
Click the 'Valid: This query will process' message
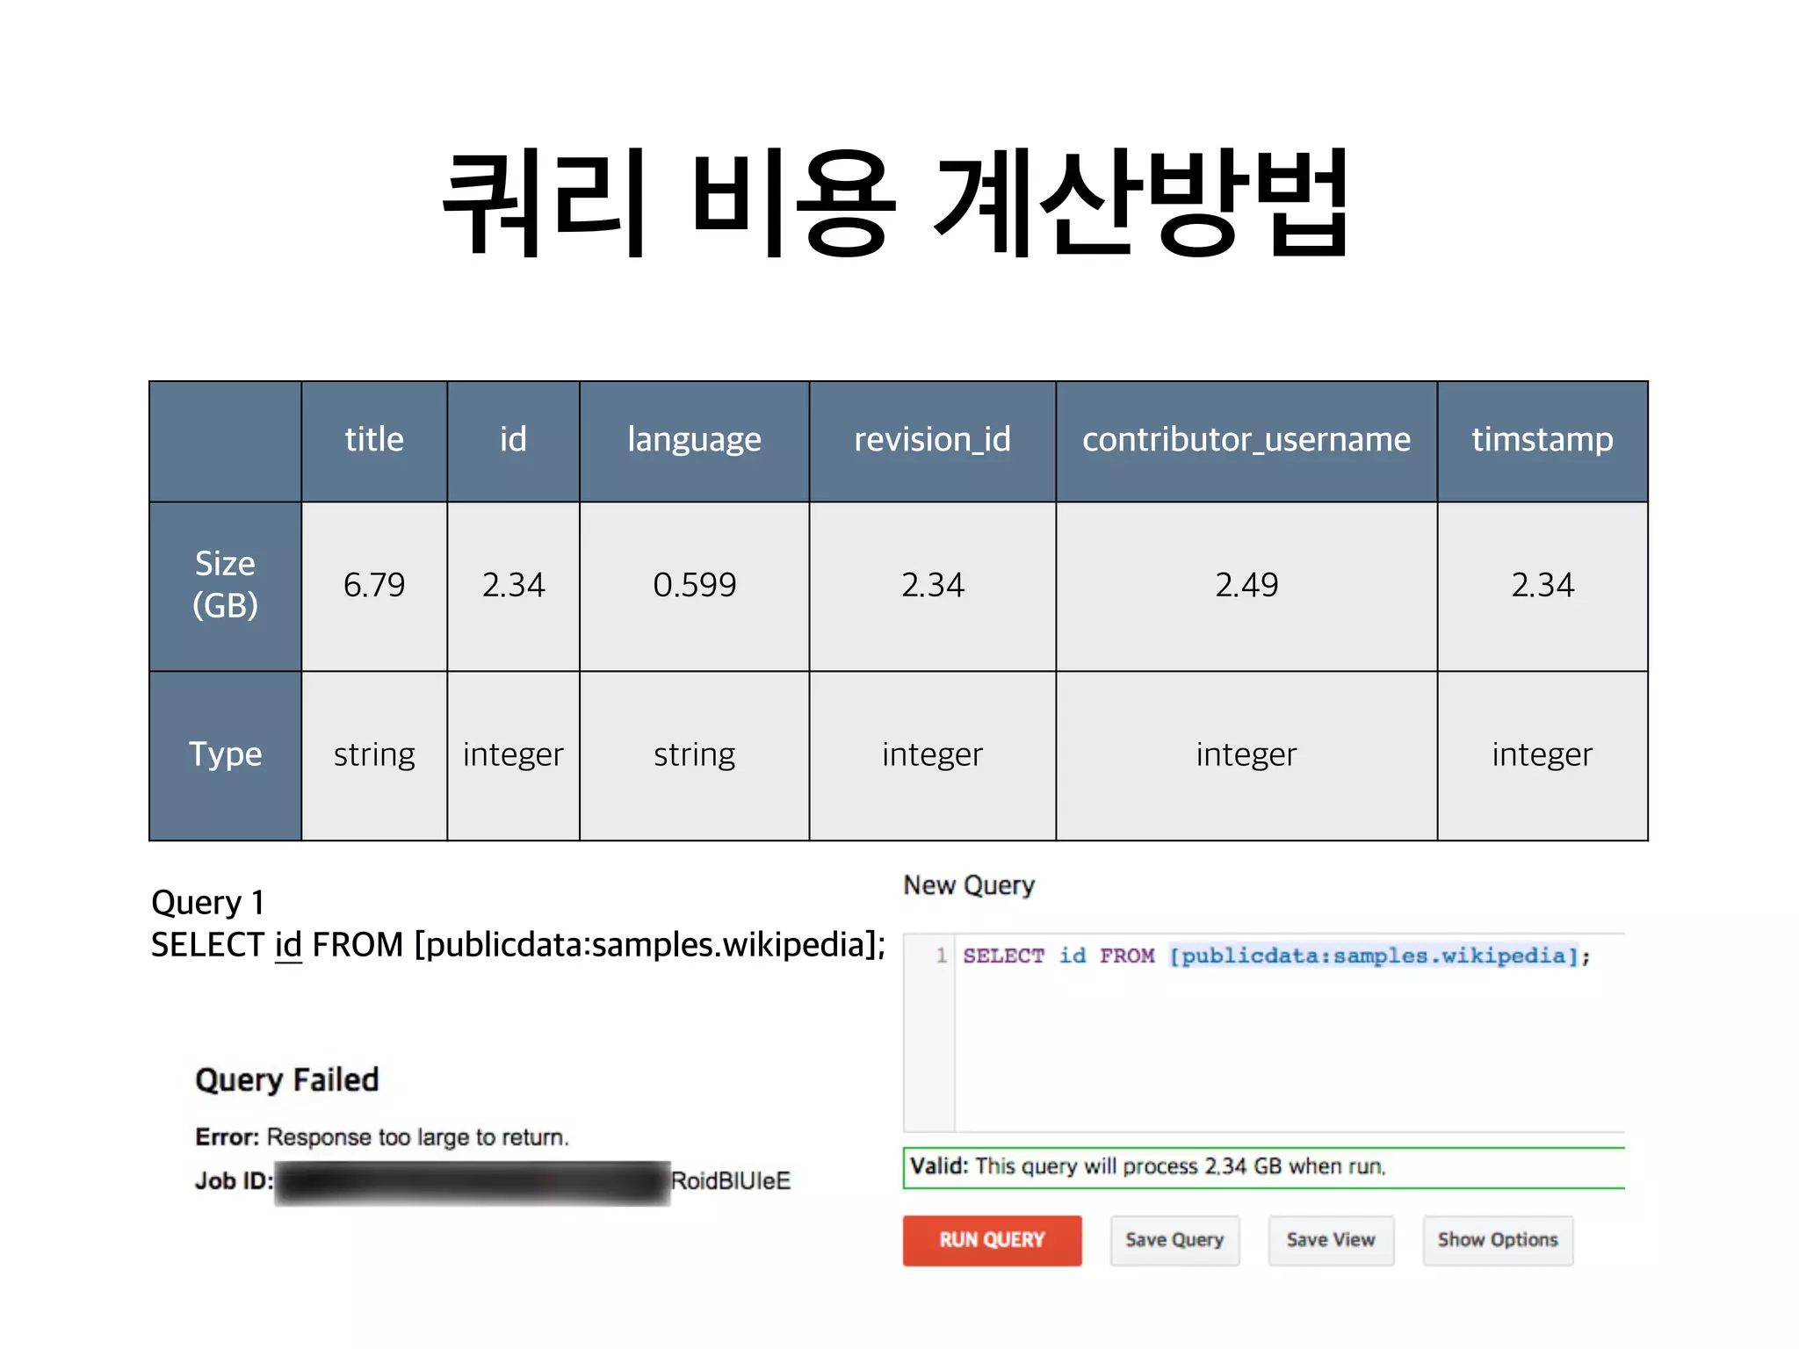coord(1264,1167)
